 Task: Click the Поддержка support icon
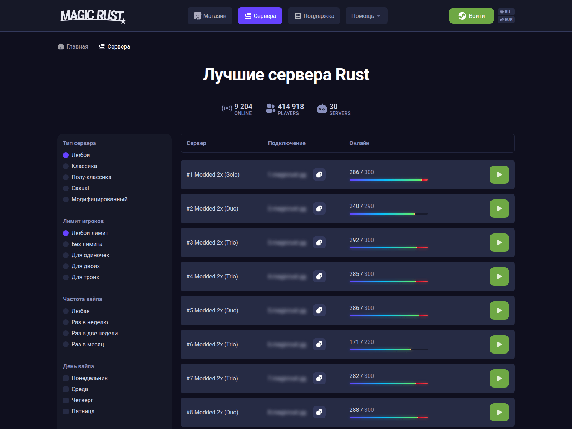click(297, 16)
